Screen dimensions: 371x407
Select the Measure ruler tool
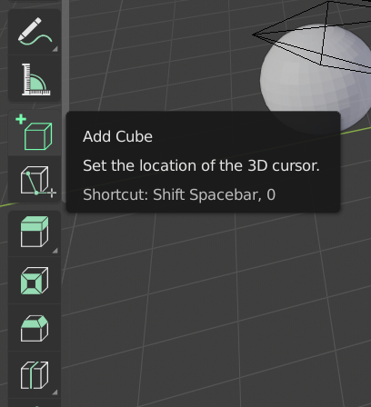35,79
